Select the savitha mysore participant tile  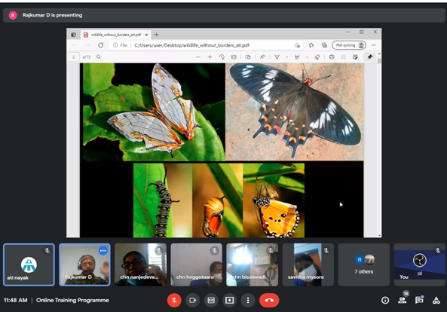[x=308, y=265]
